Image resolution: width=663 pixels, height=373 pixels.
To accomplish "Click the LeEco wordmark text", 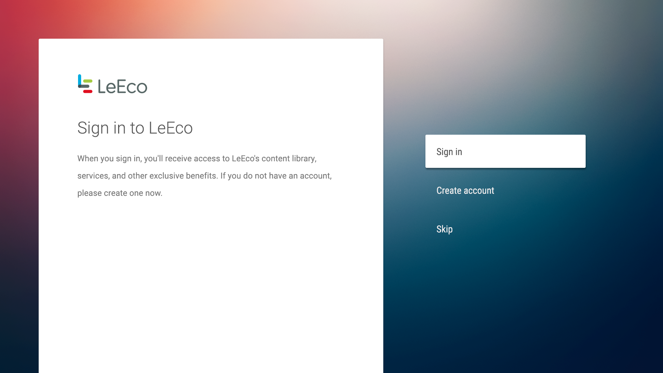I will point(123,86).
